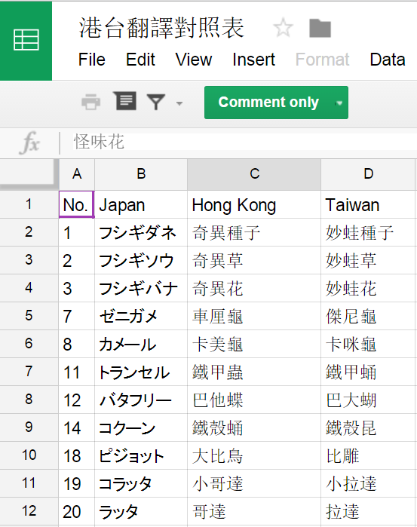Click the No. cell containing 14
This screenshot has width=417, height=527.
(x=77, y=427)
